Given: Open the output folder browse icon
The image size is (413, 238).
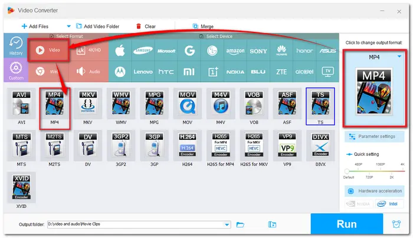Looking at the screenshot, I should (x=240, y=224).
